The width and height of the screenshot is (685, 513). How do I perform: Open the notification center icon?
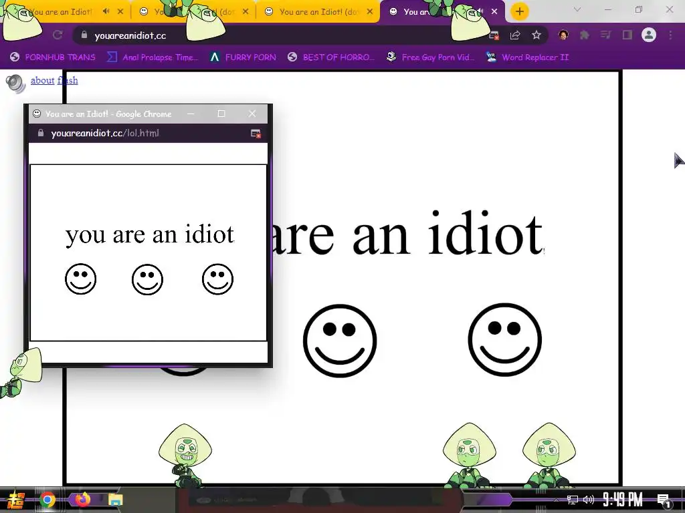[664, 500]
